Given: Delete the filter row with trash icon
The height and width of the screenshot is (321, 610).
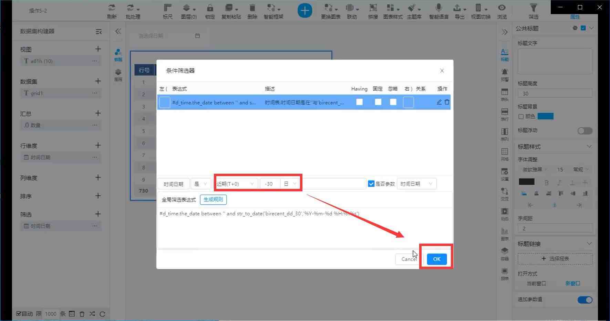Looking at the screenshot, I should click(447, 102).
